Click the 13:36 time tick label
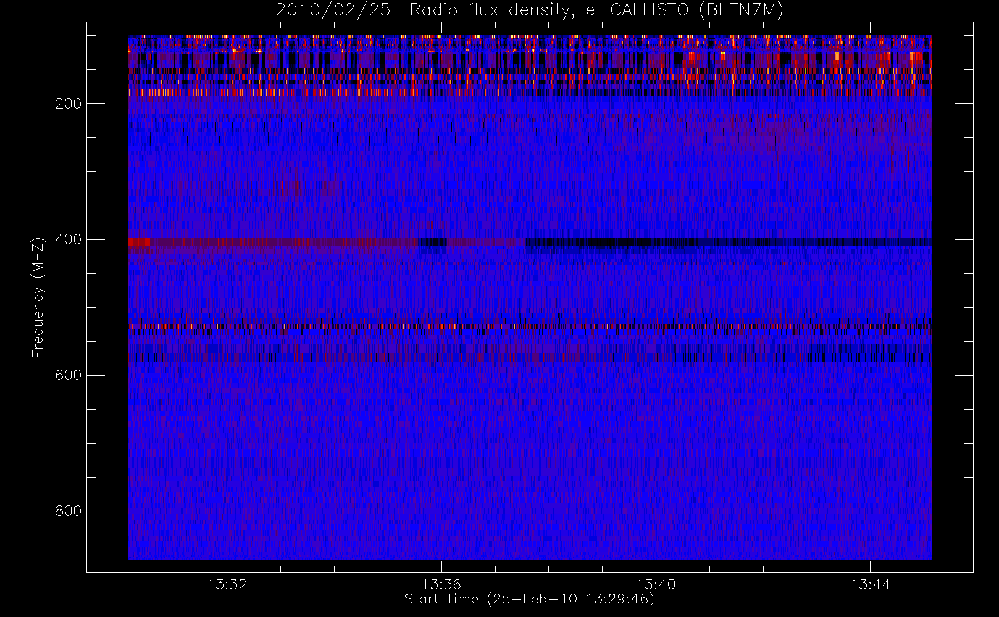Screen dimensions: 999x617 (x=441, y=584)
